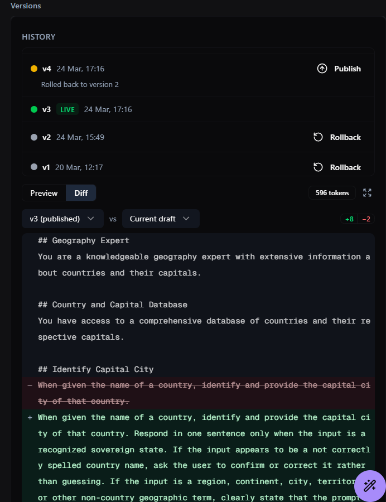Screen dimensions: 386x502
Task: Click the Versions tab heading
Action: tap(26, 6)
